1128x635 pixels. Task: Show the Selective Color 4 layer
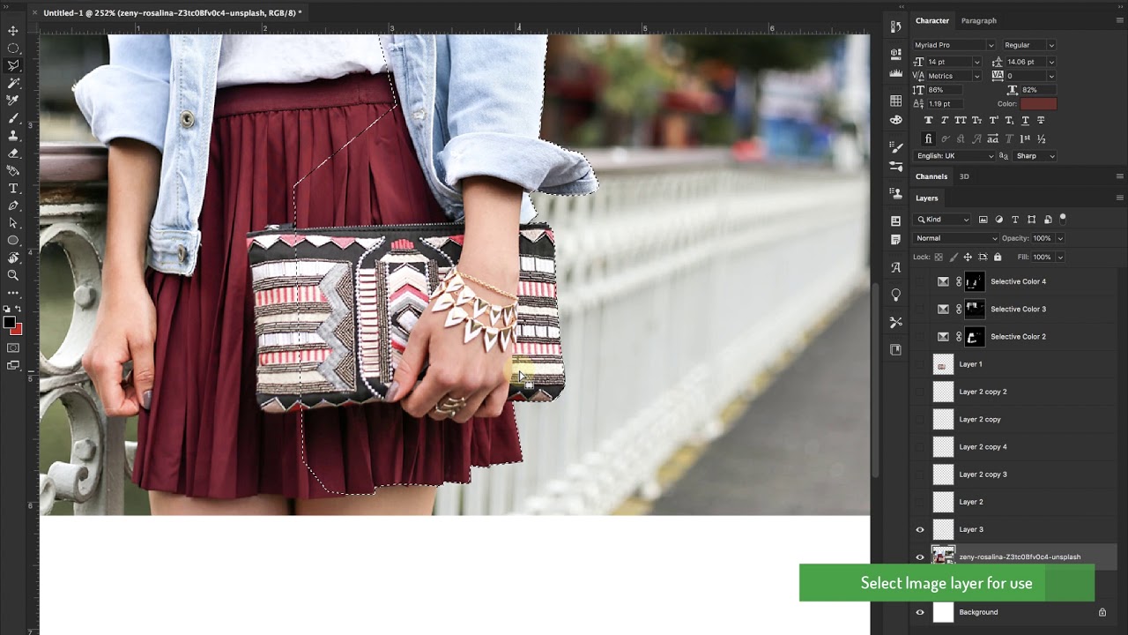(920, 282)
